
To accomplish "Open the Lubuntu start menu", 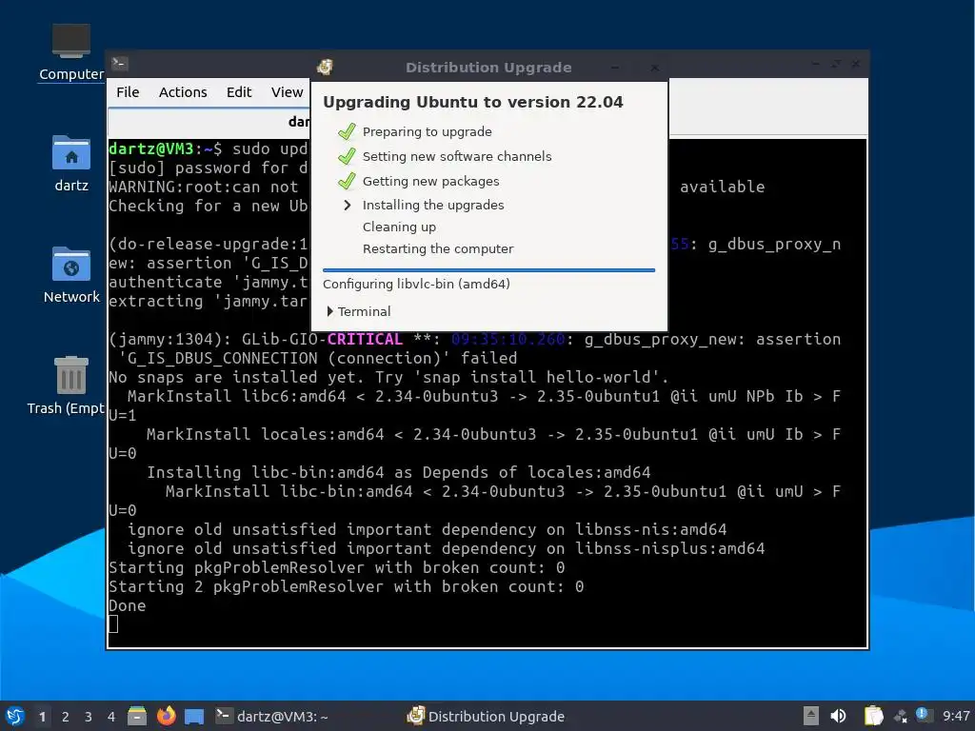I will click(x=15, y=716).
